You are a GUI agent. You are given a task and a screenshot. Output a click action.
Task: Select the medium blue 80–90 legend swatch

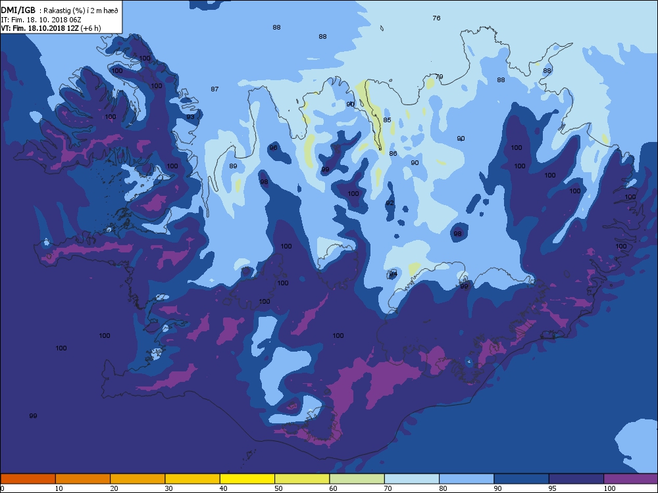coord(467,479)
